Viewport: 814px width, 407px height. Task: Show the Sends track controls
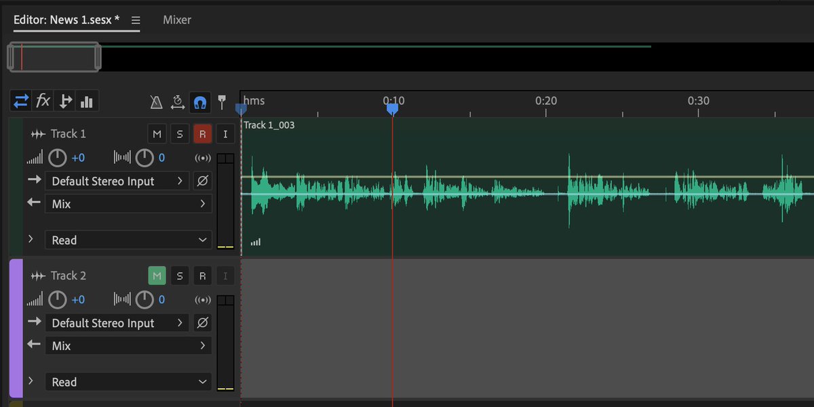65,102
